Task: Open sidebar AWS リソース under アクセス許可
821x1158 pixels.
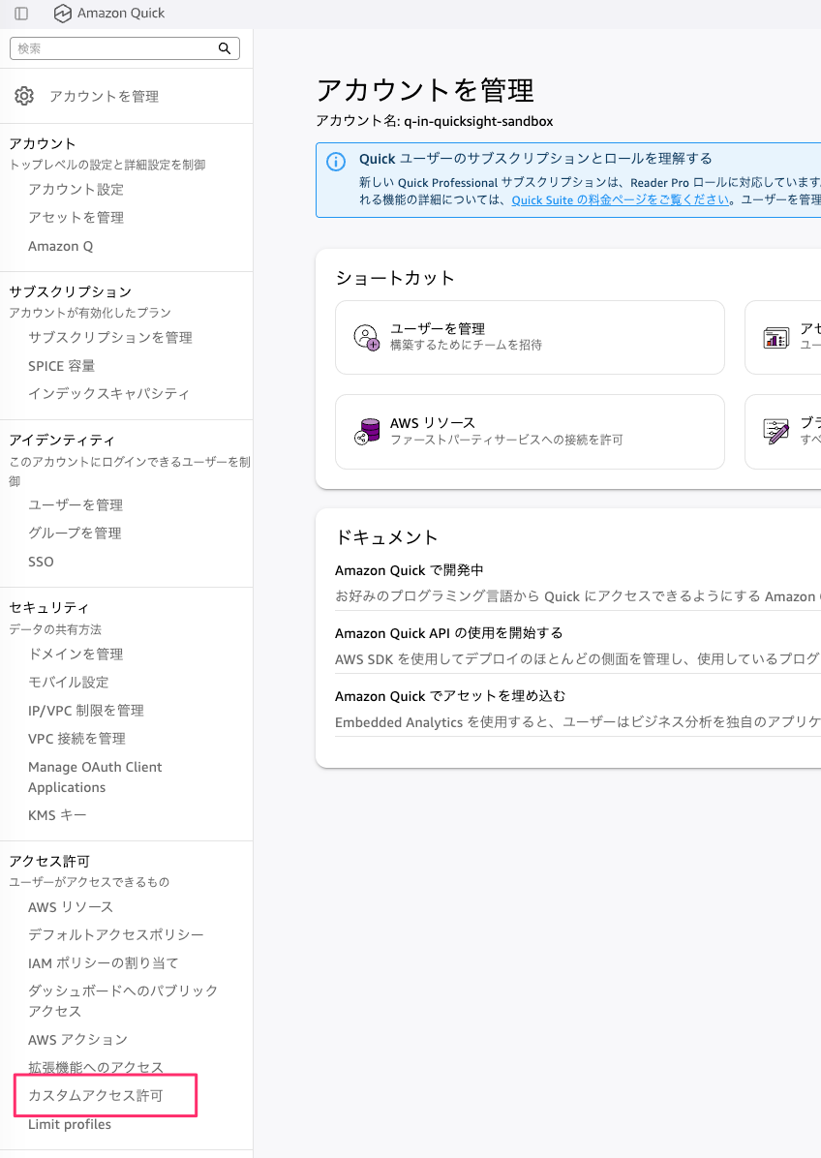Action: tap(71, 907)
